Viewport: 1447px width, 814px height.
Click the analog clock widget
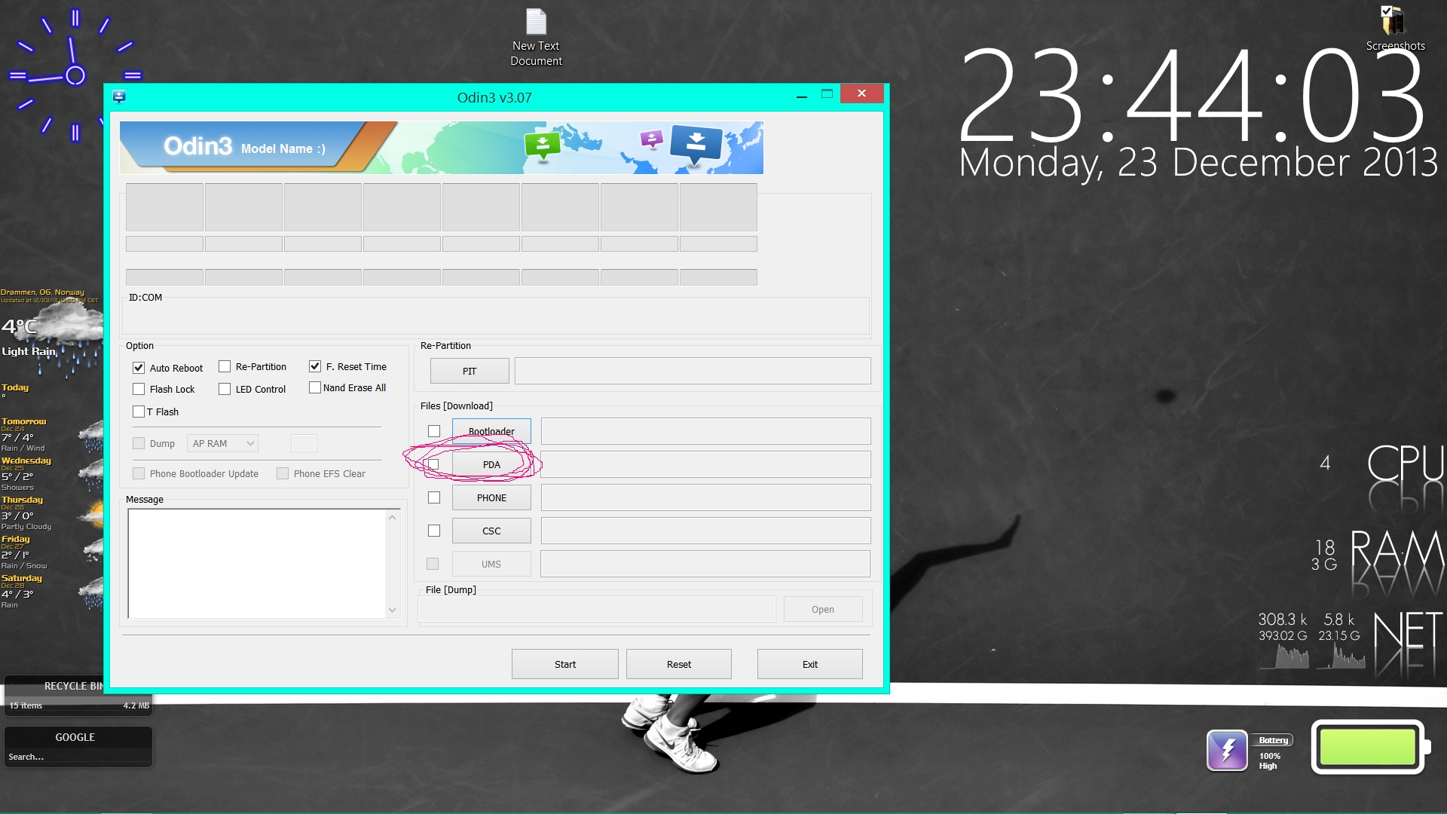(x=74, y=75)
